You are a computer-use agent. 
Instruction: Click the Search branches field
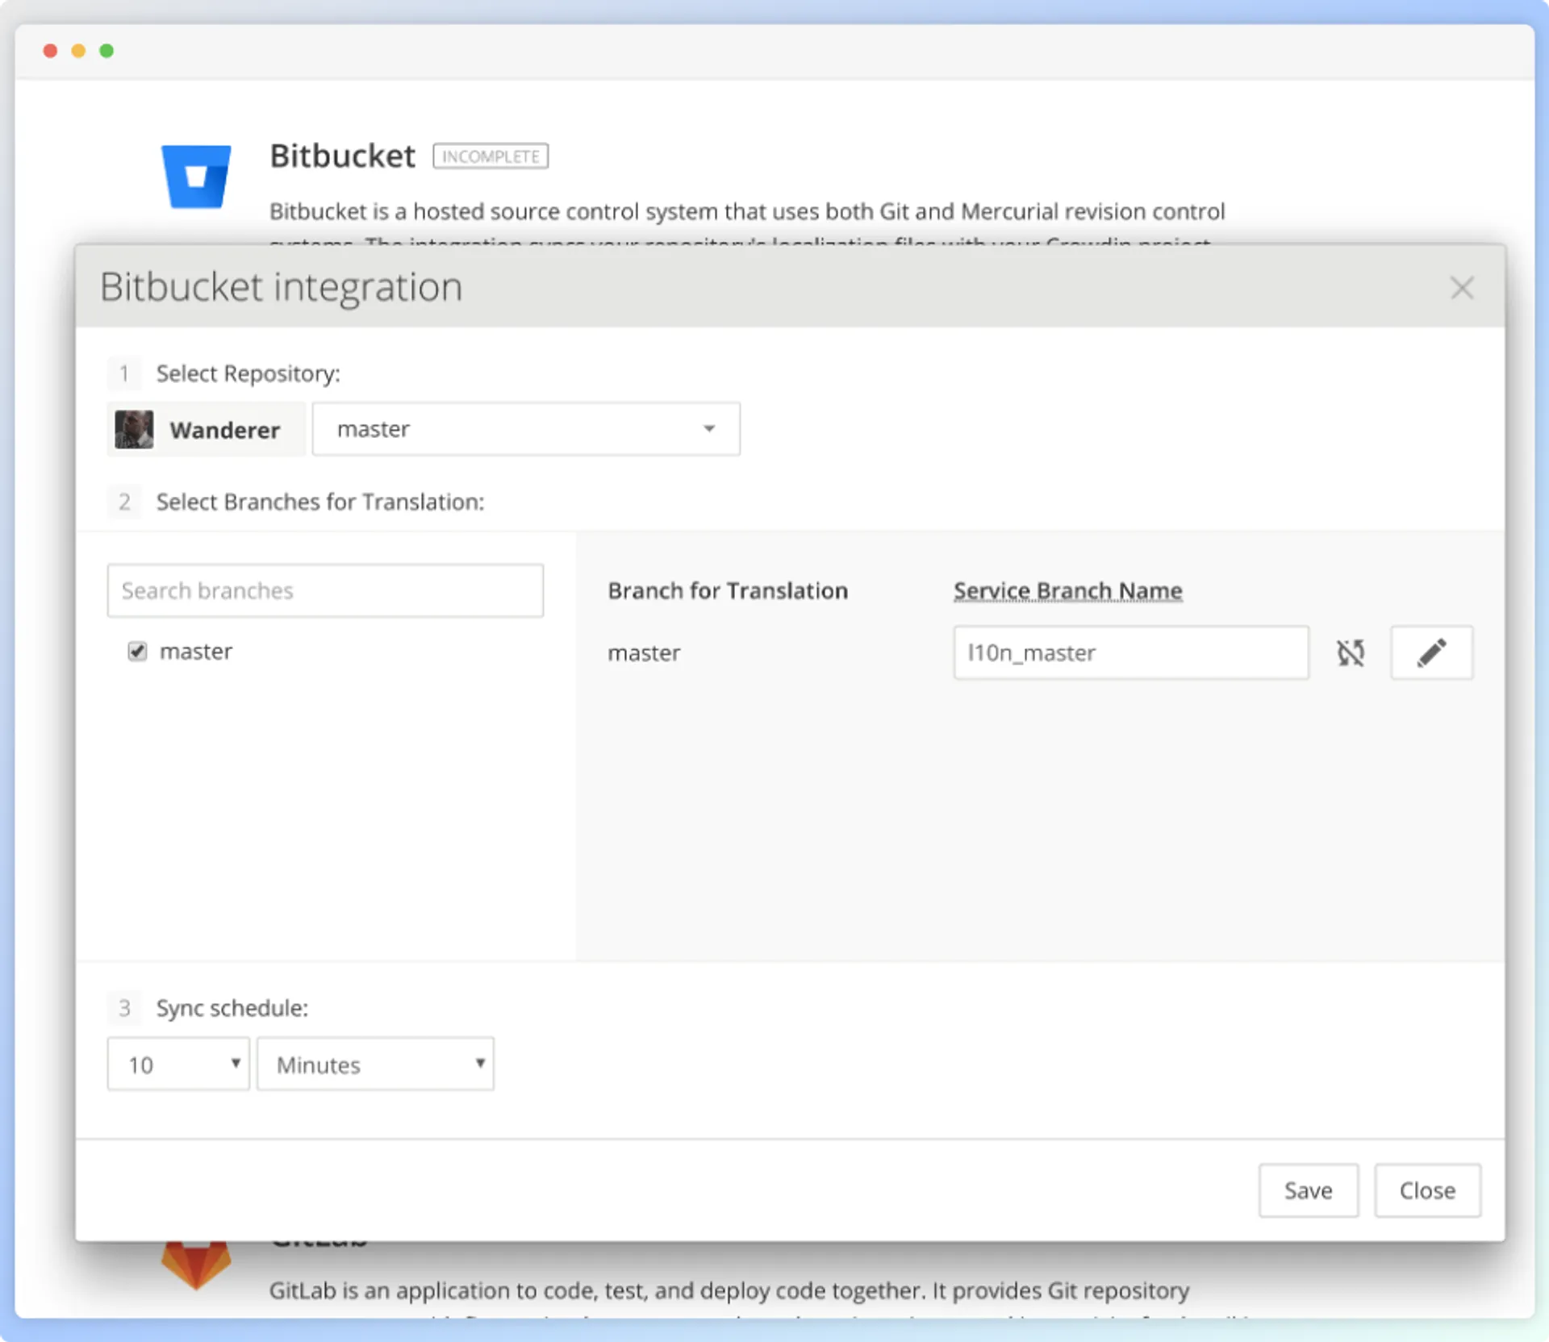[x=325, y=590]
